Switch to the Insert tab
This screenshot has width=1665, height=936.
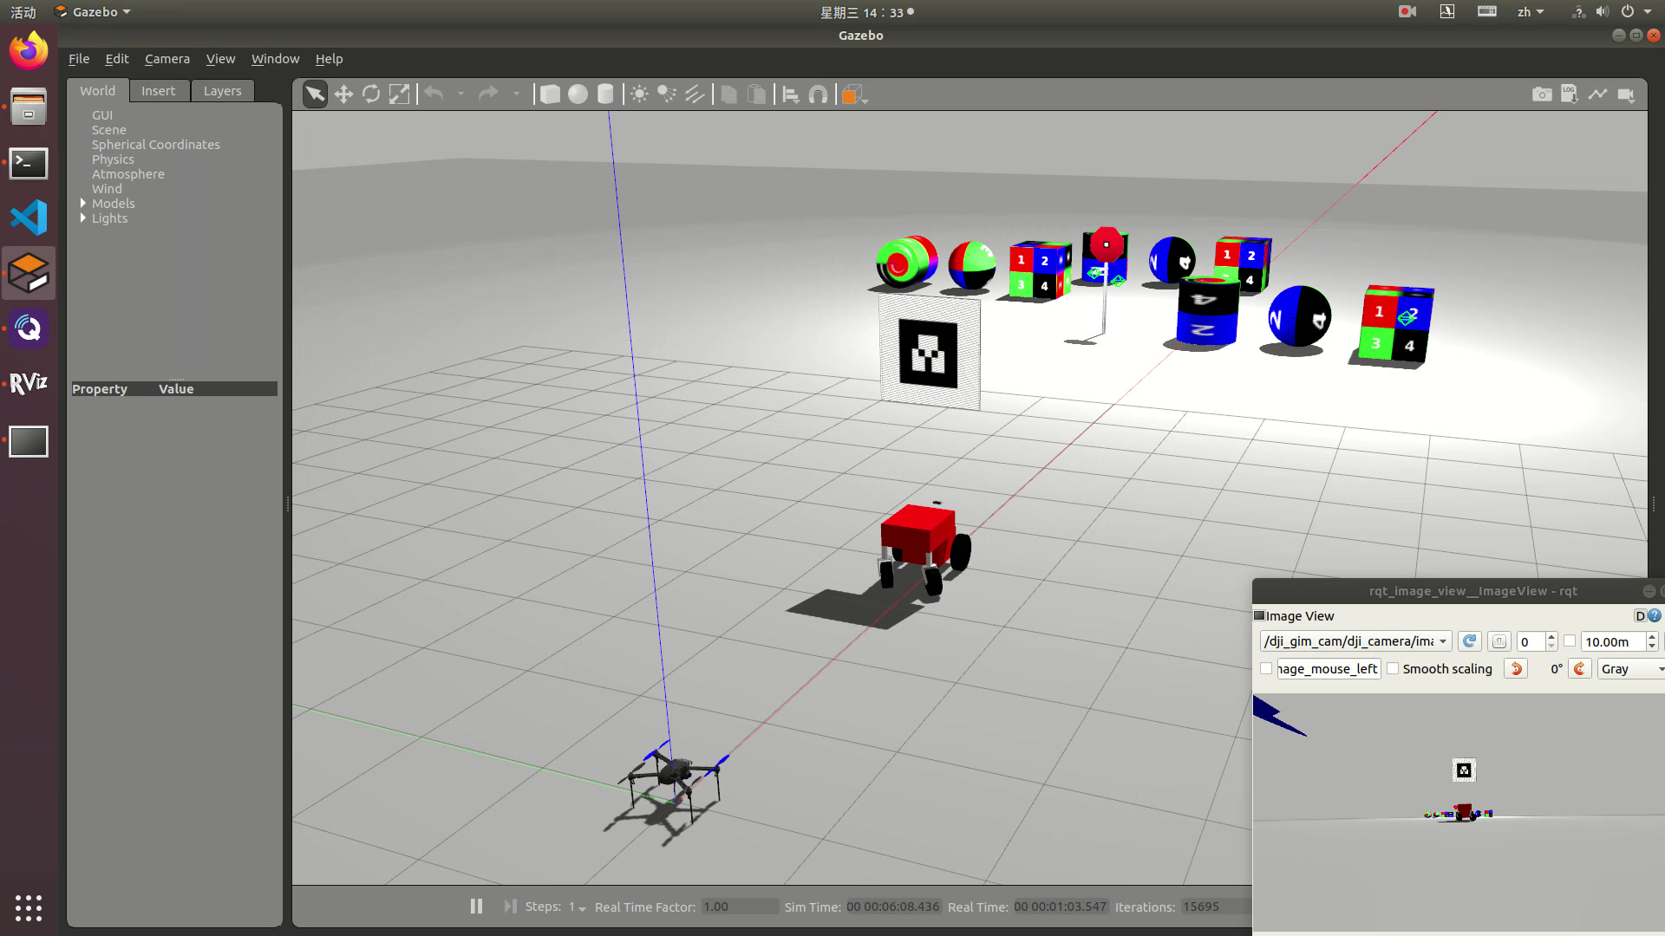click(x=158, y=91)
